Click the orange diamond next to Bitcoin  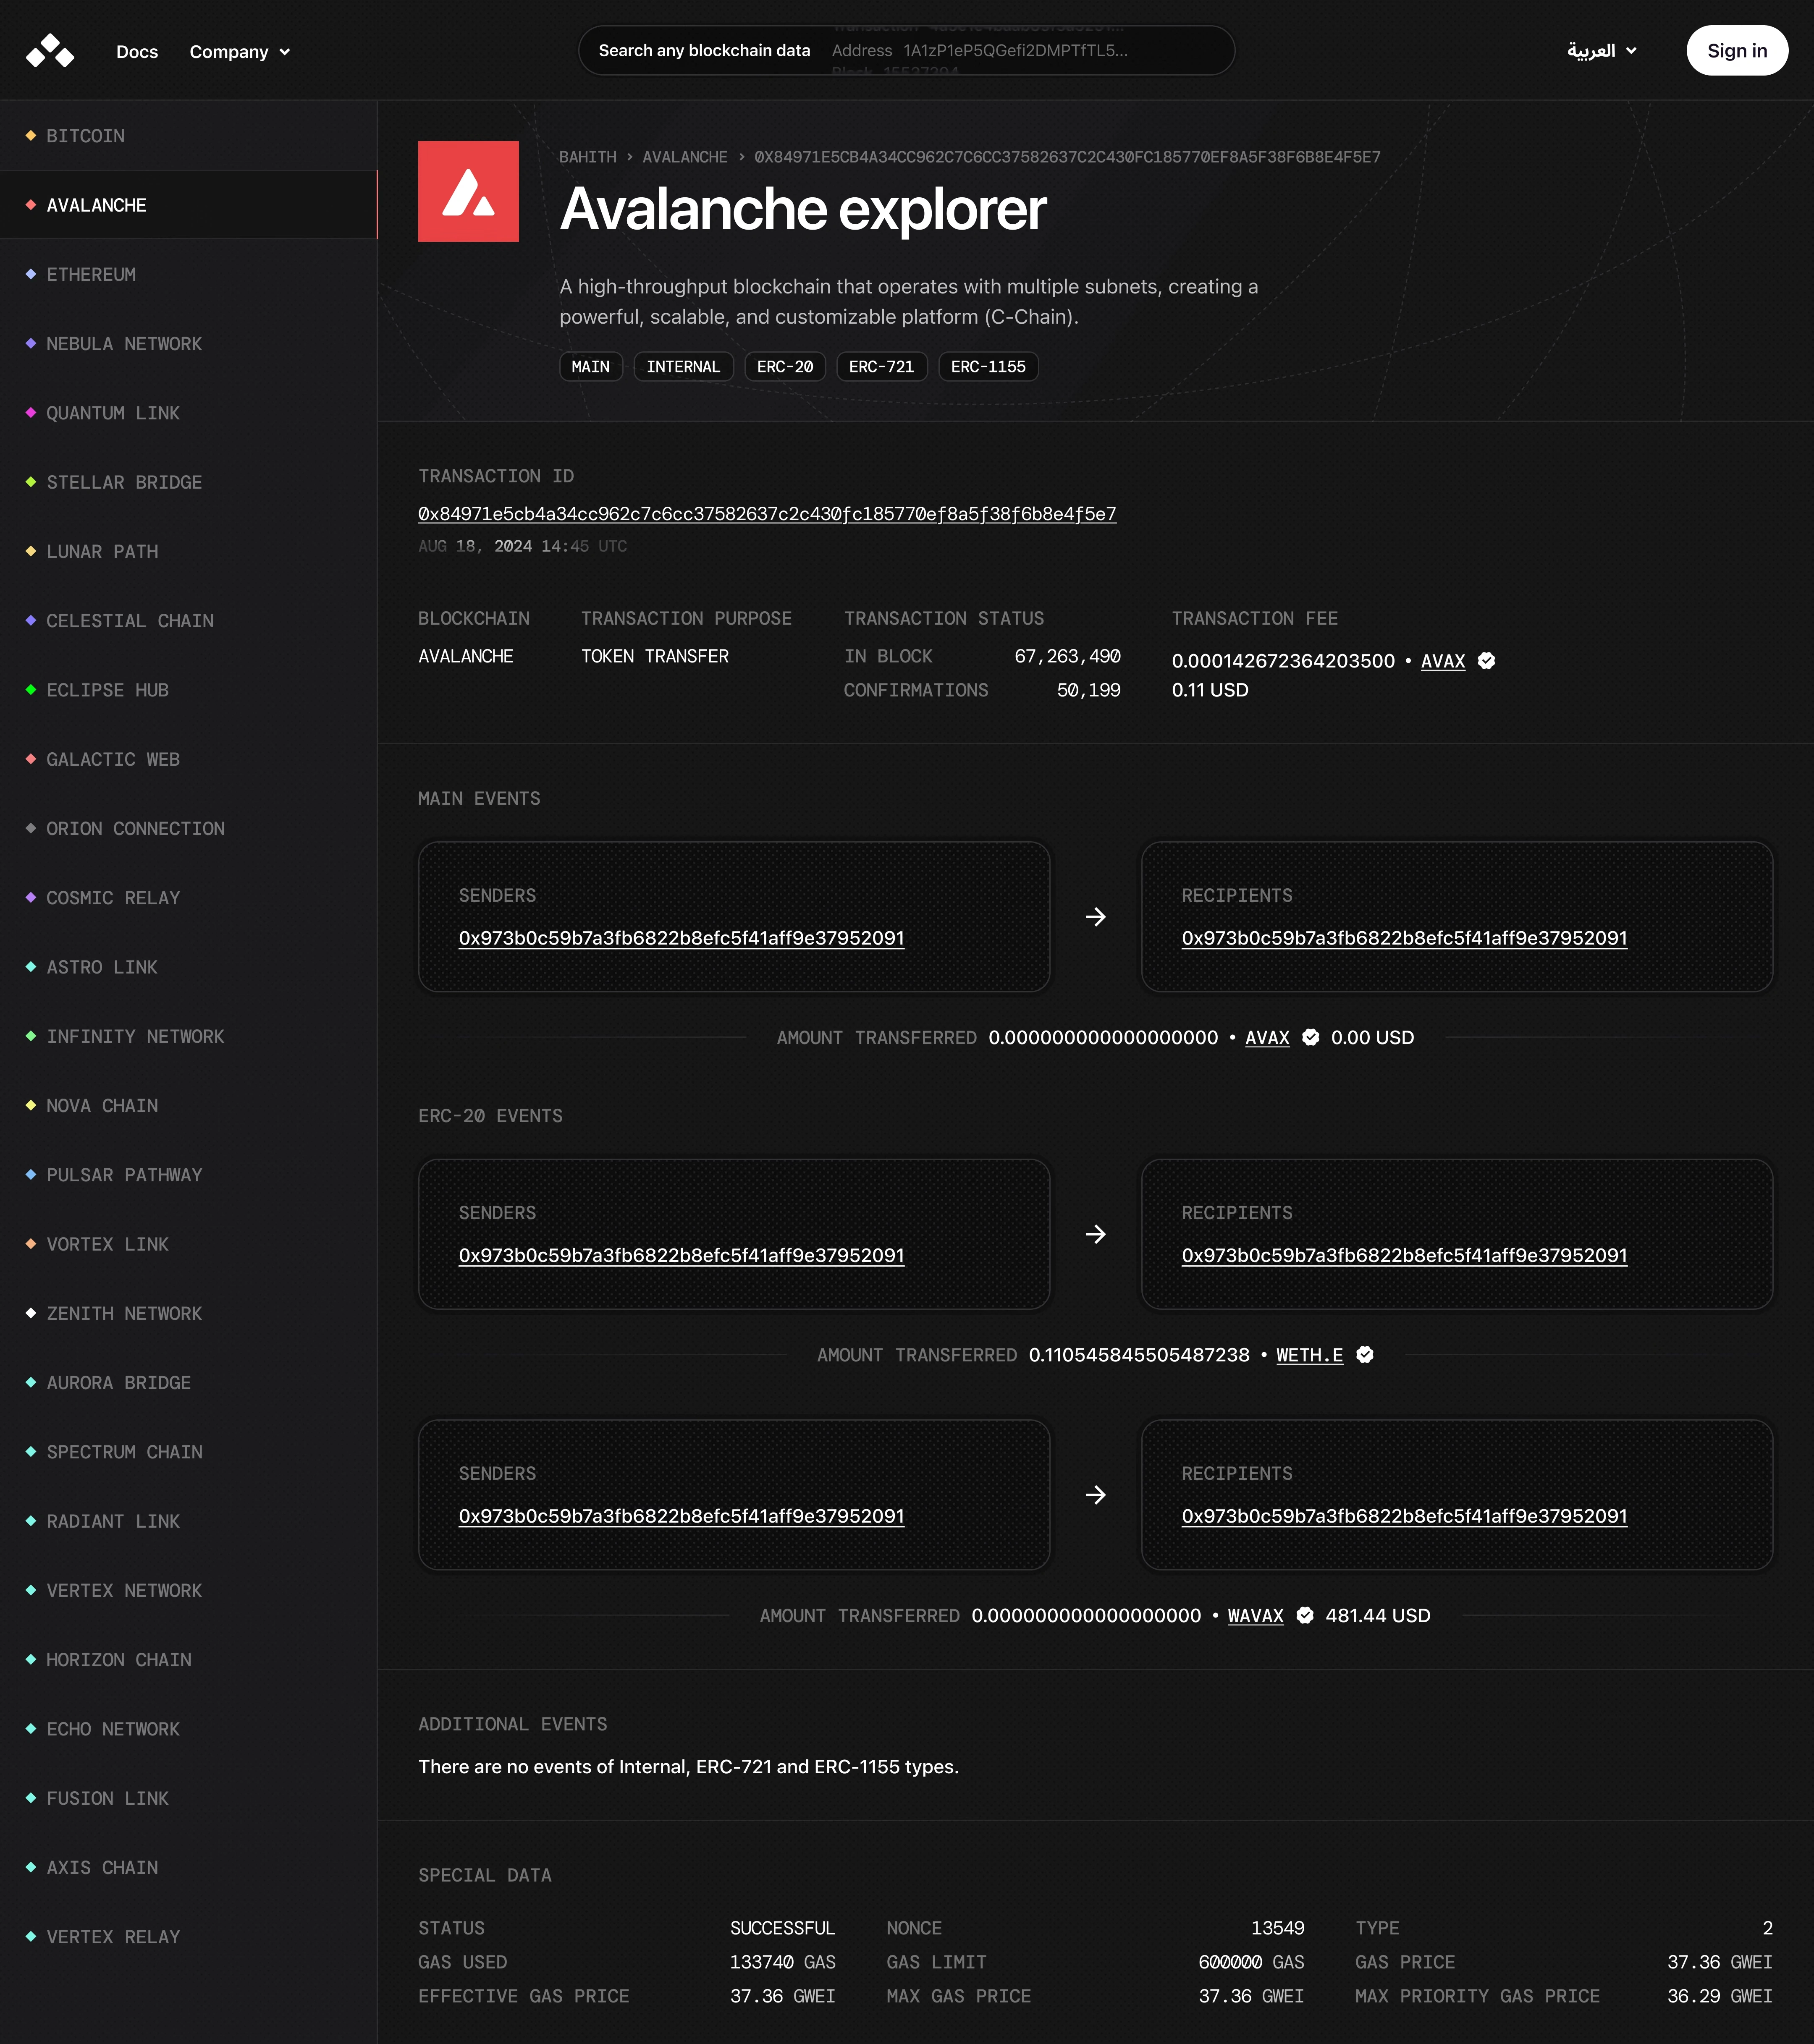pos(31,136)
